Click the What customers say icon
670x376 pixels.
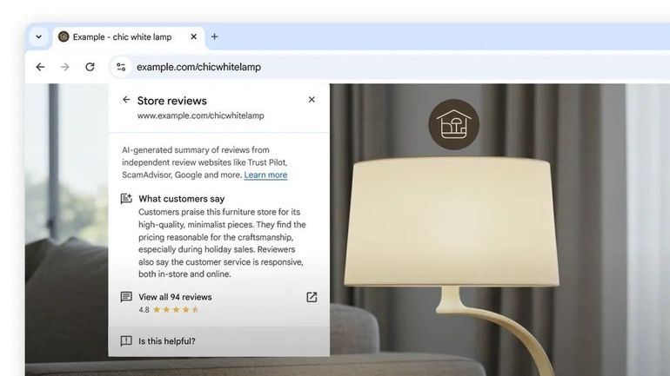tap(126, 199)
